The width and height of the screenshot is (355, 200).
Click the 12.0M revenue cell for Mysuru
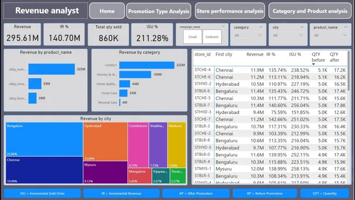(x=257, y=169)
